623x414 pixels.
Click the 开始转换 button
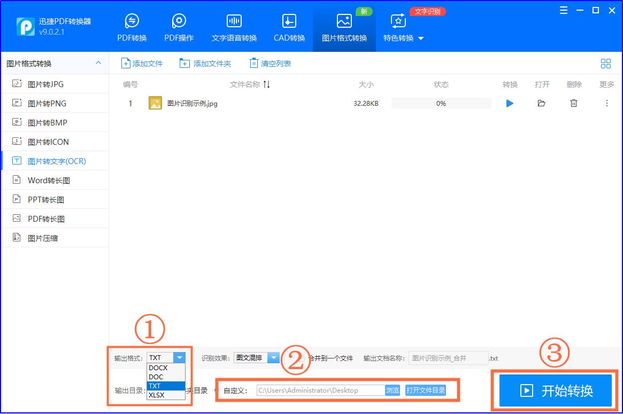(x=555, y=391)
